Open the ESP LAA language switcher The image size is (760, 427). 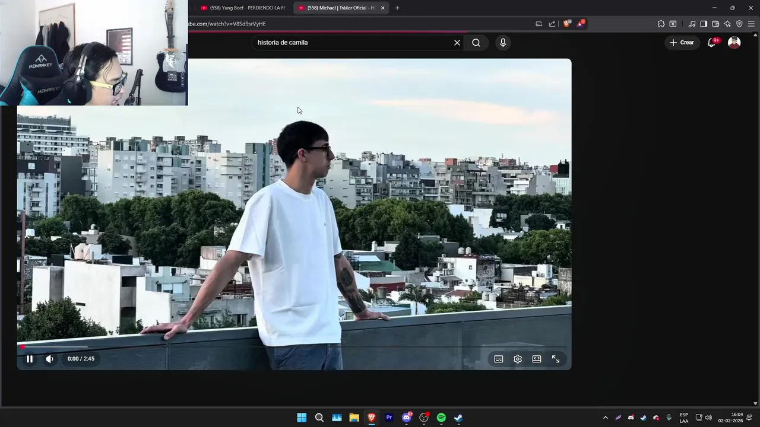click(684, 418)
